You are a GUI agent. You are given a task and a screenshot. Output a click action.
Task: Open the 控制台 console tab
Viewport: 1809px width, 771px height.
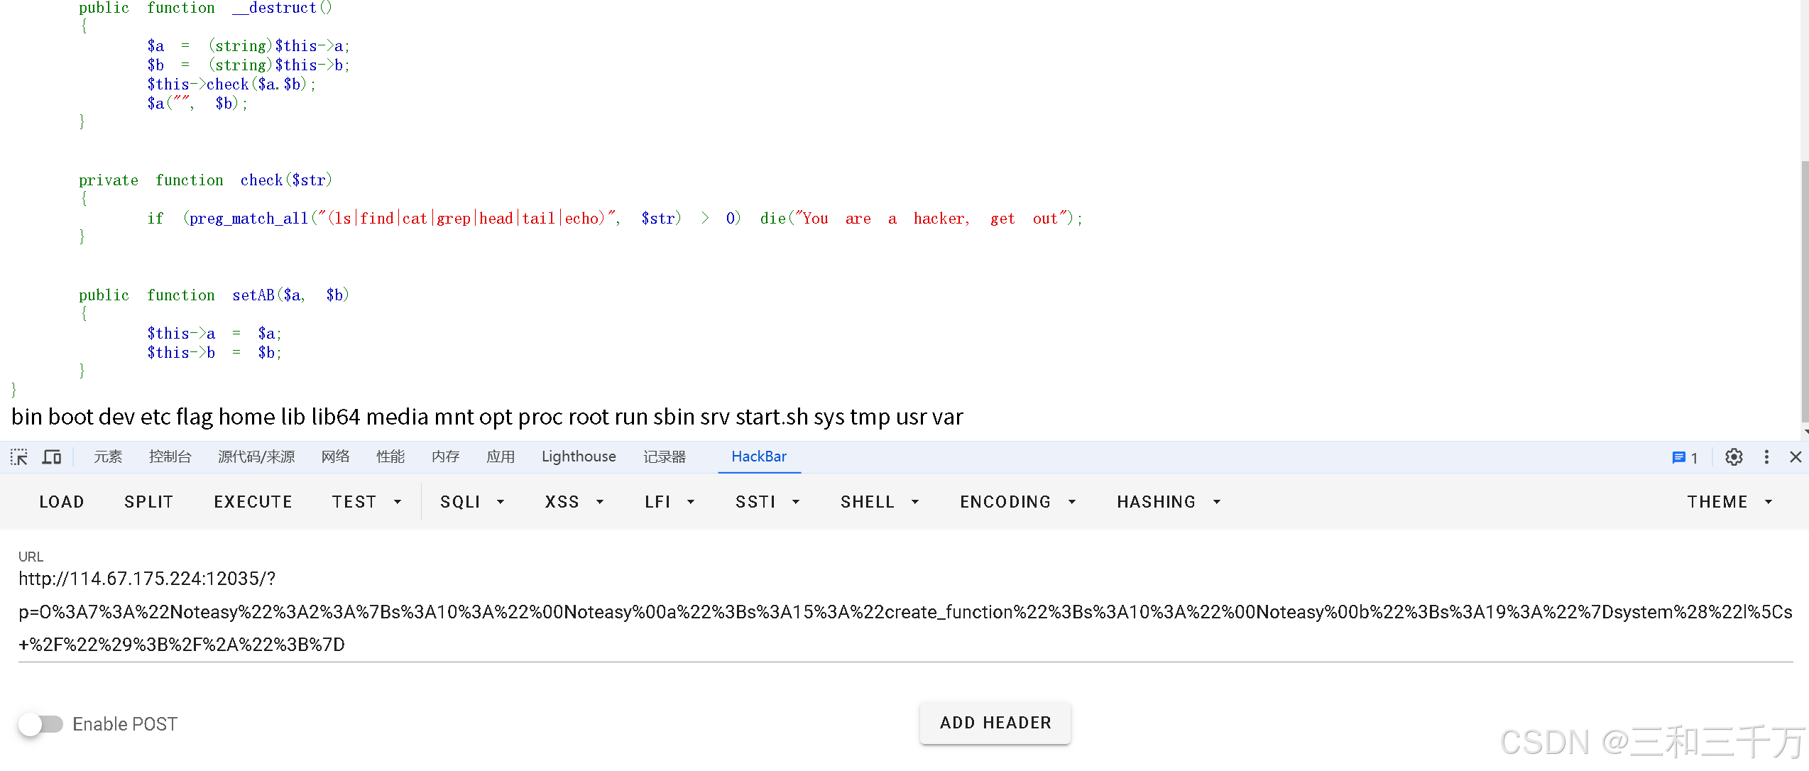click(x=170, y=456)
